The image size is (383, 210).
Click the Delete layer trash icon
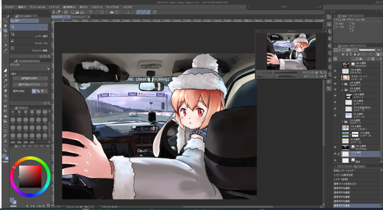381,59
